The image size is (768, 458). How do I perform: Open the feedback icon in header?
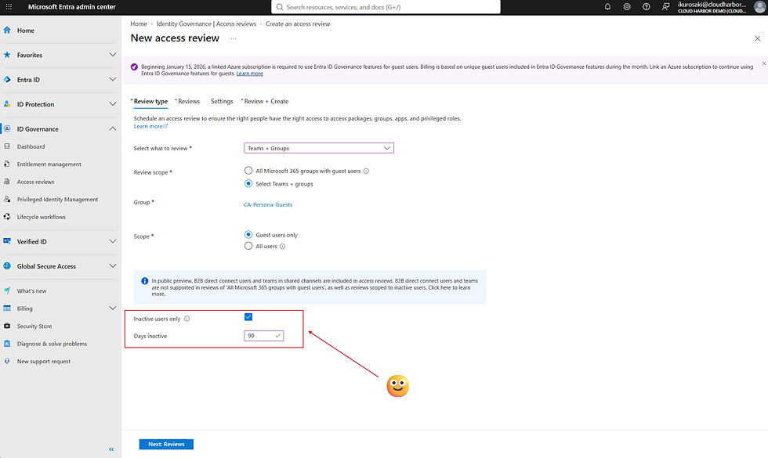point(665,7)
